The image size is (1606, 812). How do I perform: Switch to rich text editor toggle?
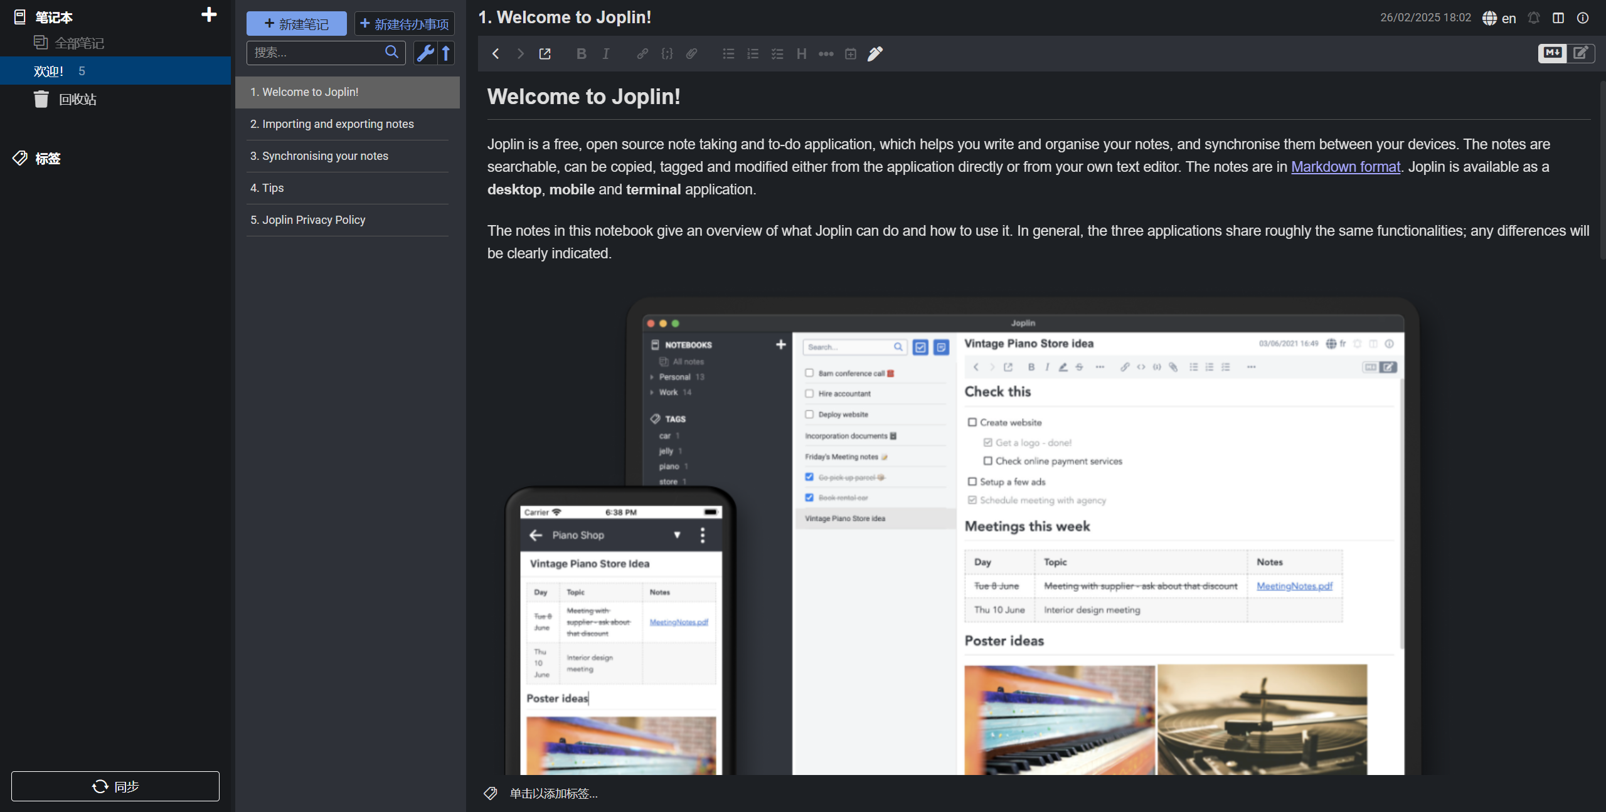[x=1581, y=53]
